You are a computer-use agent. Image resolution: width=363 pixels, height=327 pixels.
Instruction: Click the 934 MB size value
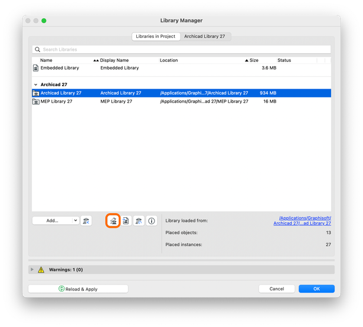pyautogui.click(x=268, y=93)
